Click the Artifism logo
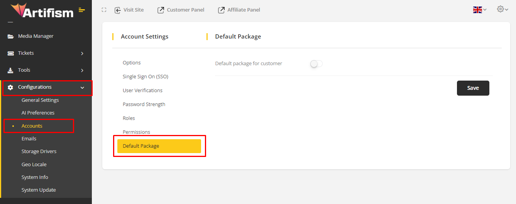This screenshot has width=516, height=204. [42, 11]
